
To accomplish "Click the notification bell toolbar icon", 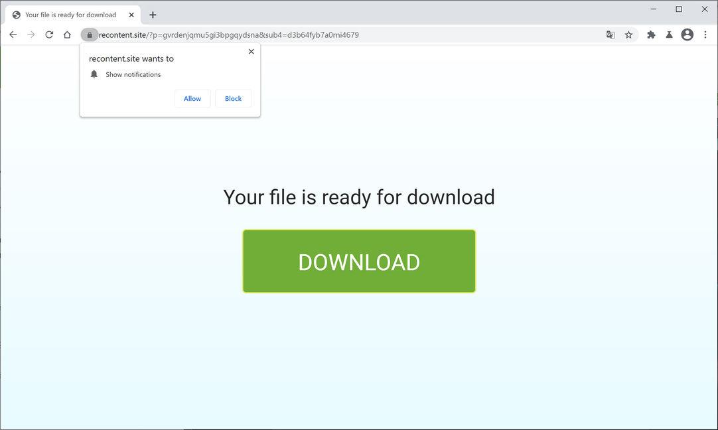I will point(670,35).
